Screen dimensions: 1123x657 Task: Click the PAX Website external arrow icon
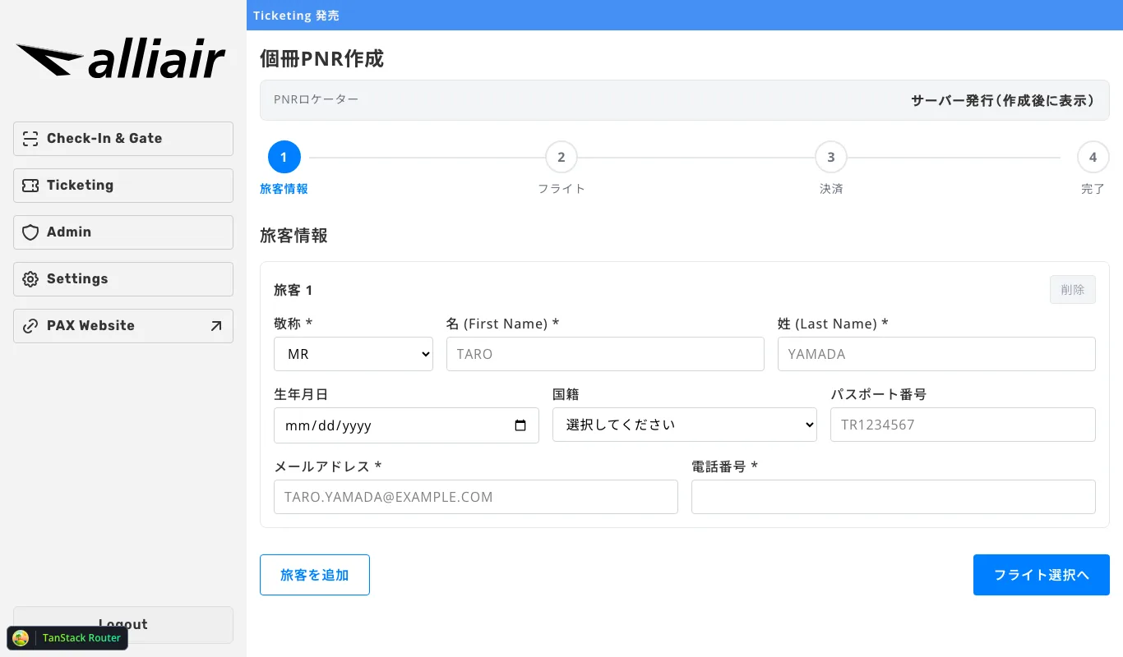point(216,326)
